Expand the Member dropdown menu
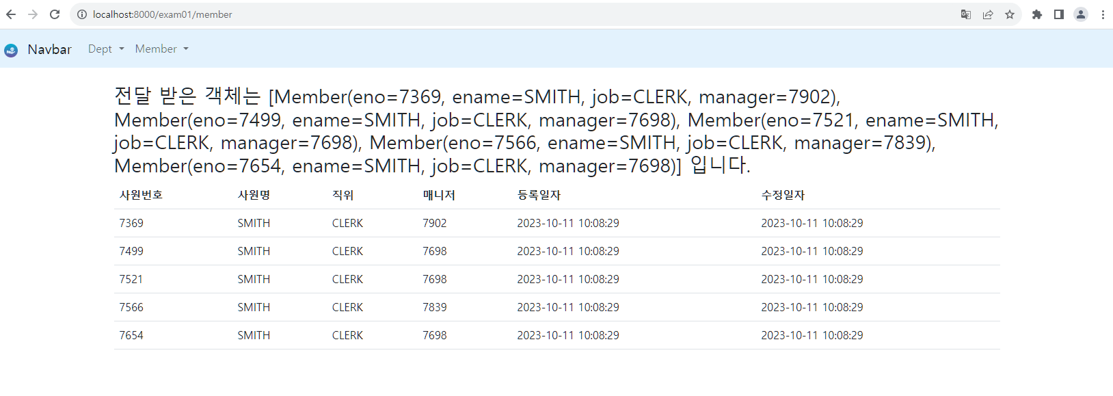Viewport: 1113px width, 396px height. (161, 49)
